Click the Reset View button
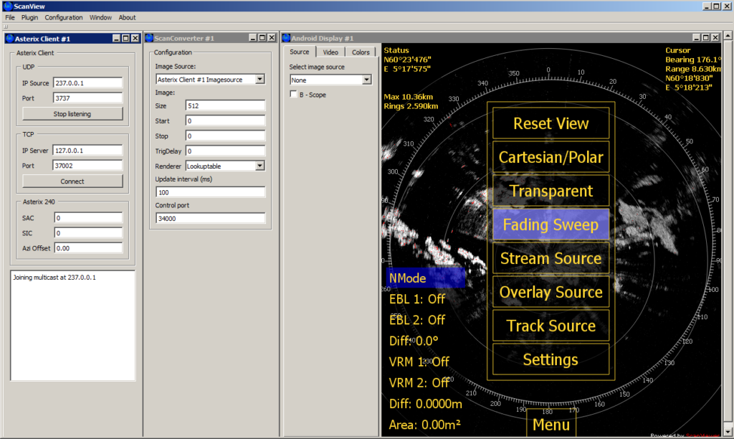The image size is (734, 439). tap(550, 123)
